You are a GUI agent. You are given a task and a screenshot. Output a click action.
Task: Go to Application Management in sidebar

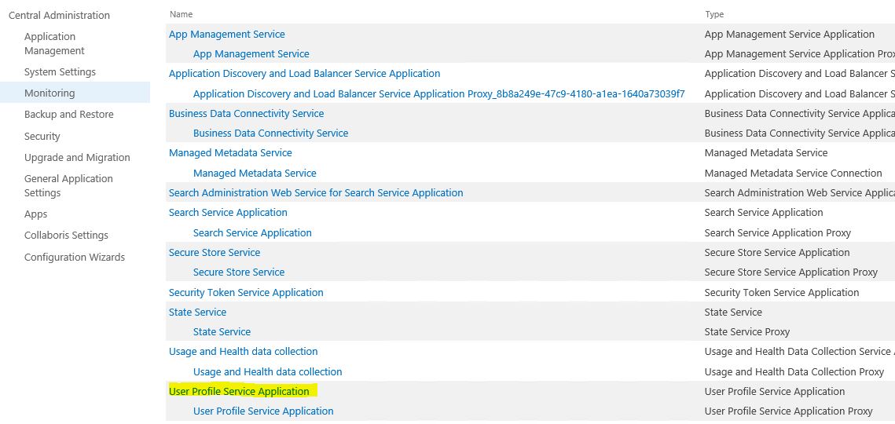click(x=54, y=43)
